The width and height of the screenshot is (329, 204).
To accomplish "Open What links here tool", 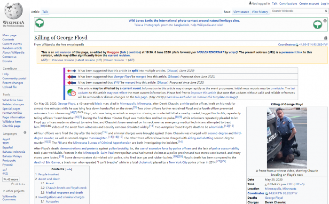I will 13,100.
